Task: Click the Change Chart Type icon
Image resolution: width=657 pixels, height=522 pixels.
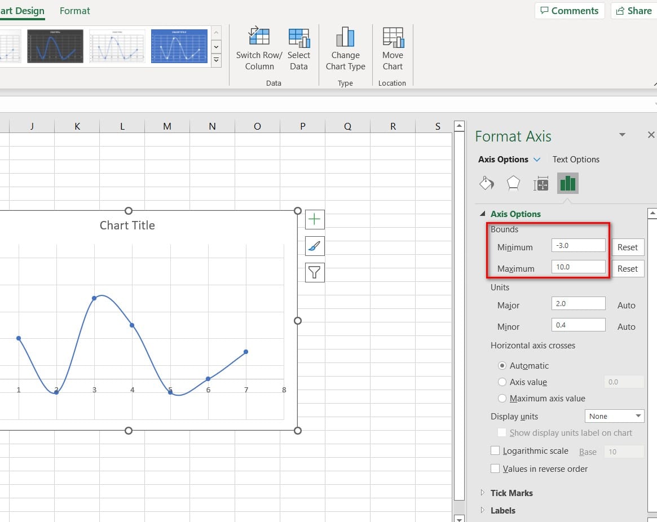Action: [345, 37]
